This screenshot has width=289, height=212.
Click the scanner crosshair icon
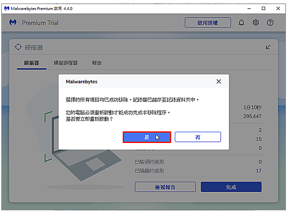(18, 47)
